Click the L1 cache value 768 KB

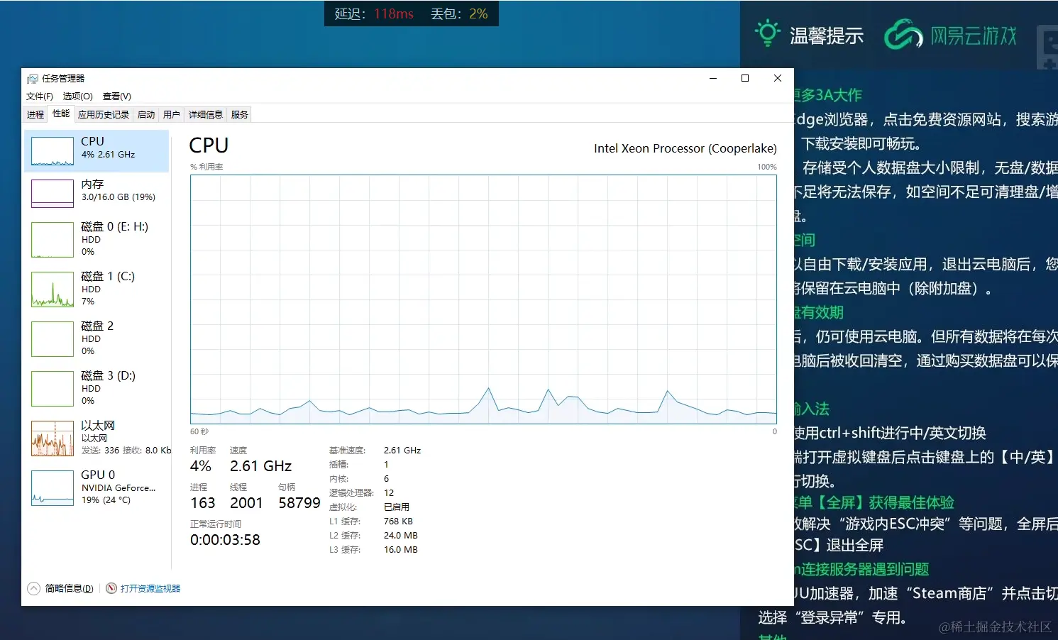click(398, 522)
